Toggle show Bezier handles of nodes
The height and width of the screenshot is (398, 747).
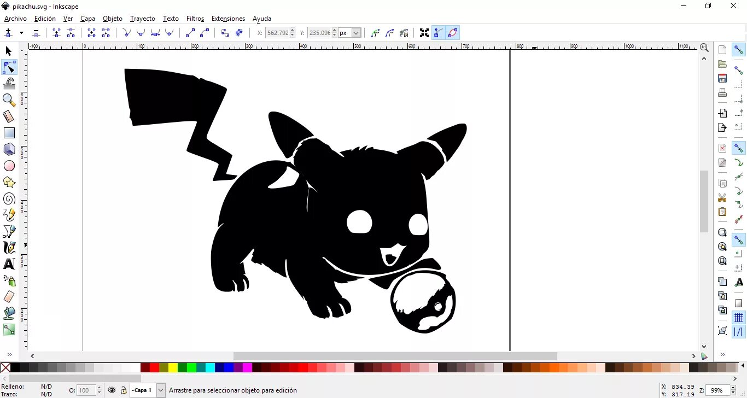coord(439,33)
